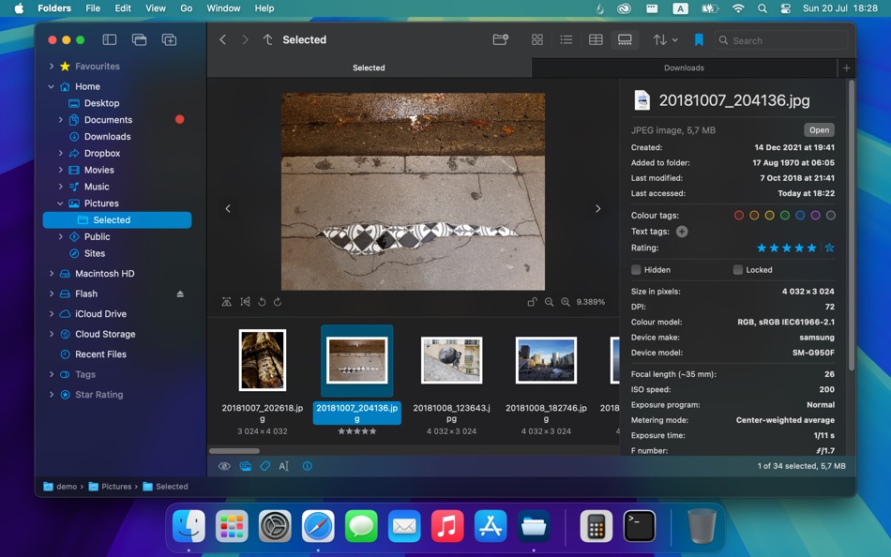The image size is (891, 557).
Task: Open the View menu in the menu bar
Action: click(155, 8)
